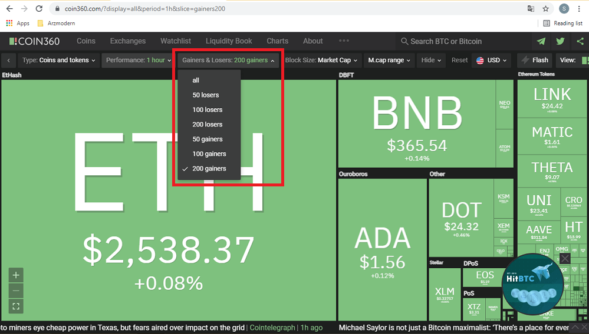
Task: Open the UNI tile
Action: [x=539, y=204]
